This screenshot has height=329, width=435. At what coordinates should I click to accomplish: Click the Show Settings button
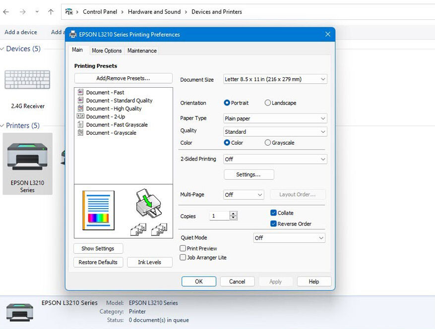(x=98, y=248)
